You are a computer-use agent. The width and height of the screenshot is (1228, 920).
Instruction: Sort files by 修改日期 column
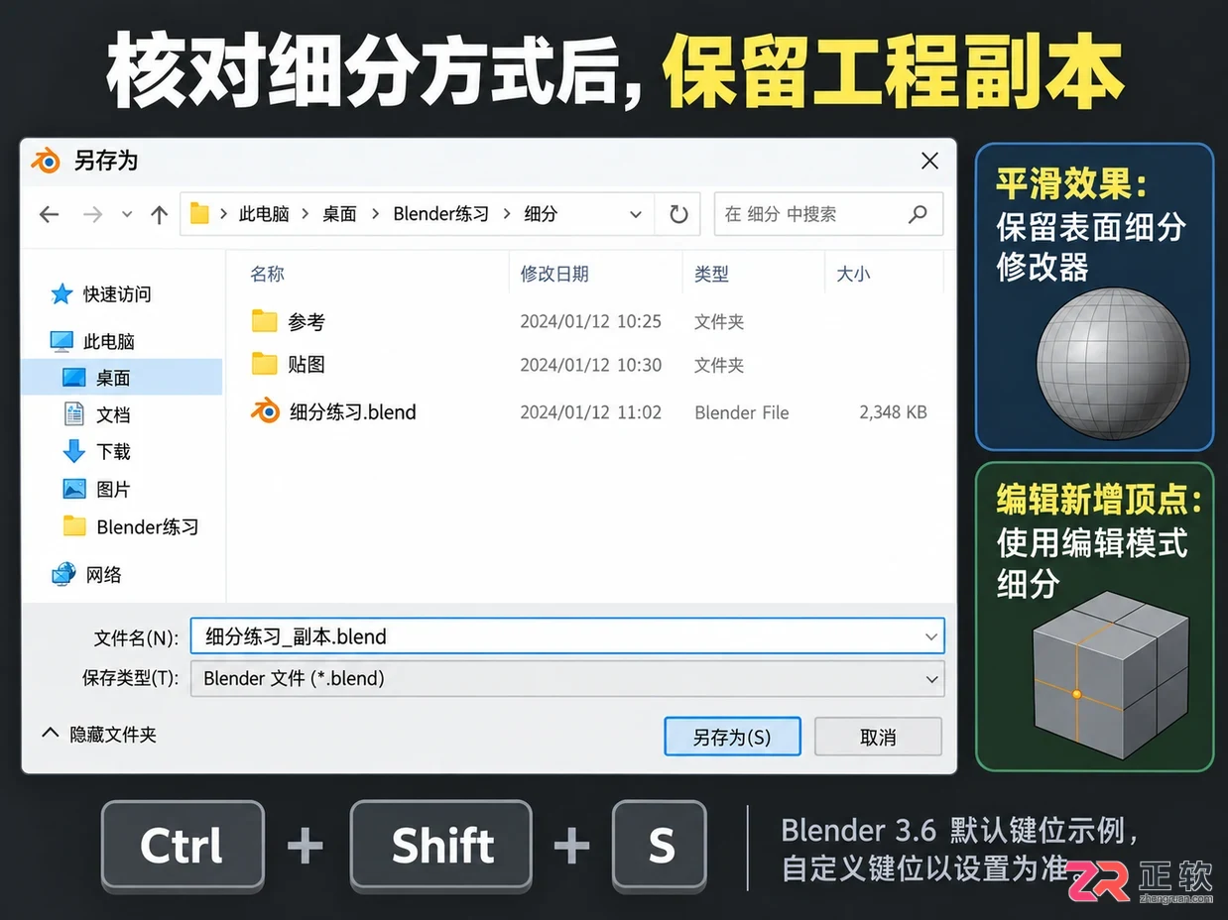click(554, 274)
